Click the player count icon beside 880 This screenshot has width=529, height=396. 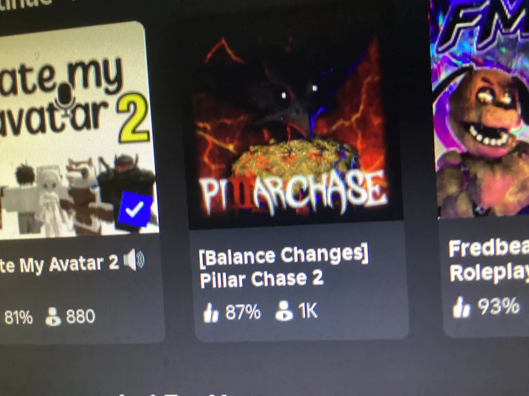53,317
